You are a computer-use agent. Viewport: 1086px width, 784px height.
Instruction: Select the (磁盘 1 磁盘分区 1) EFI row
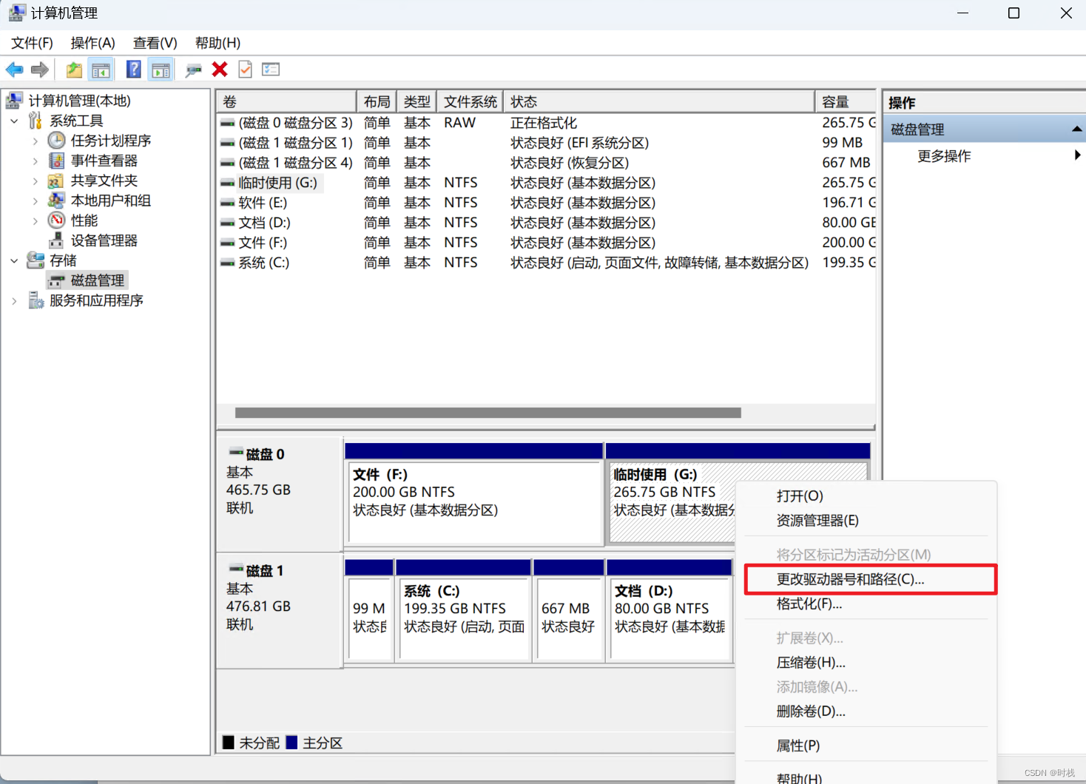click(547, 143)
